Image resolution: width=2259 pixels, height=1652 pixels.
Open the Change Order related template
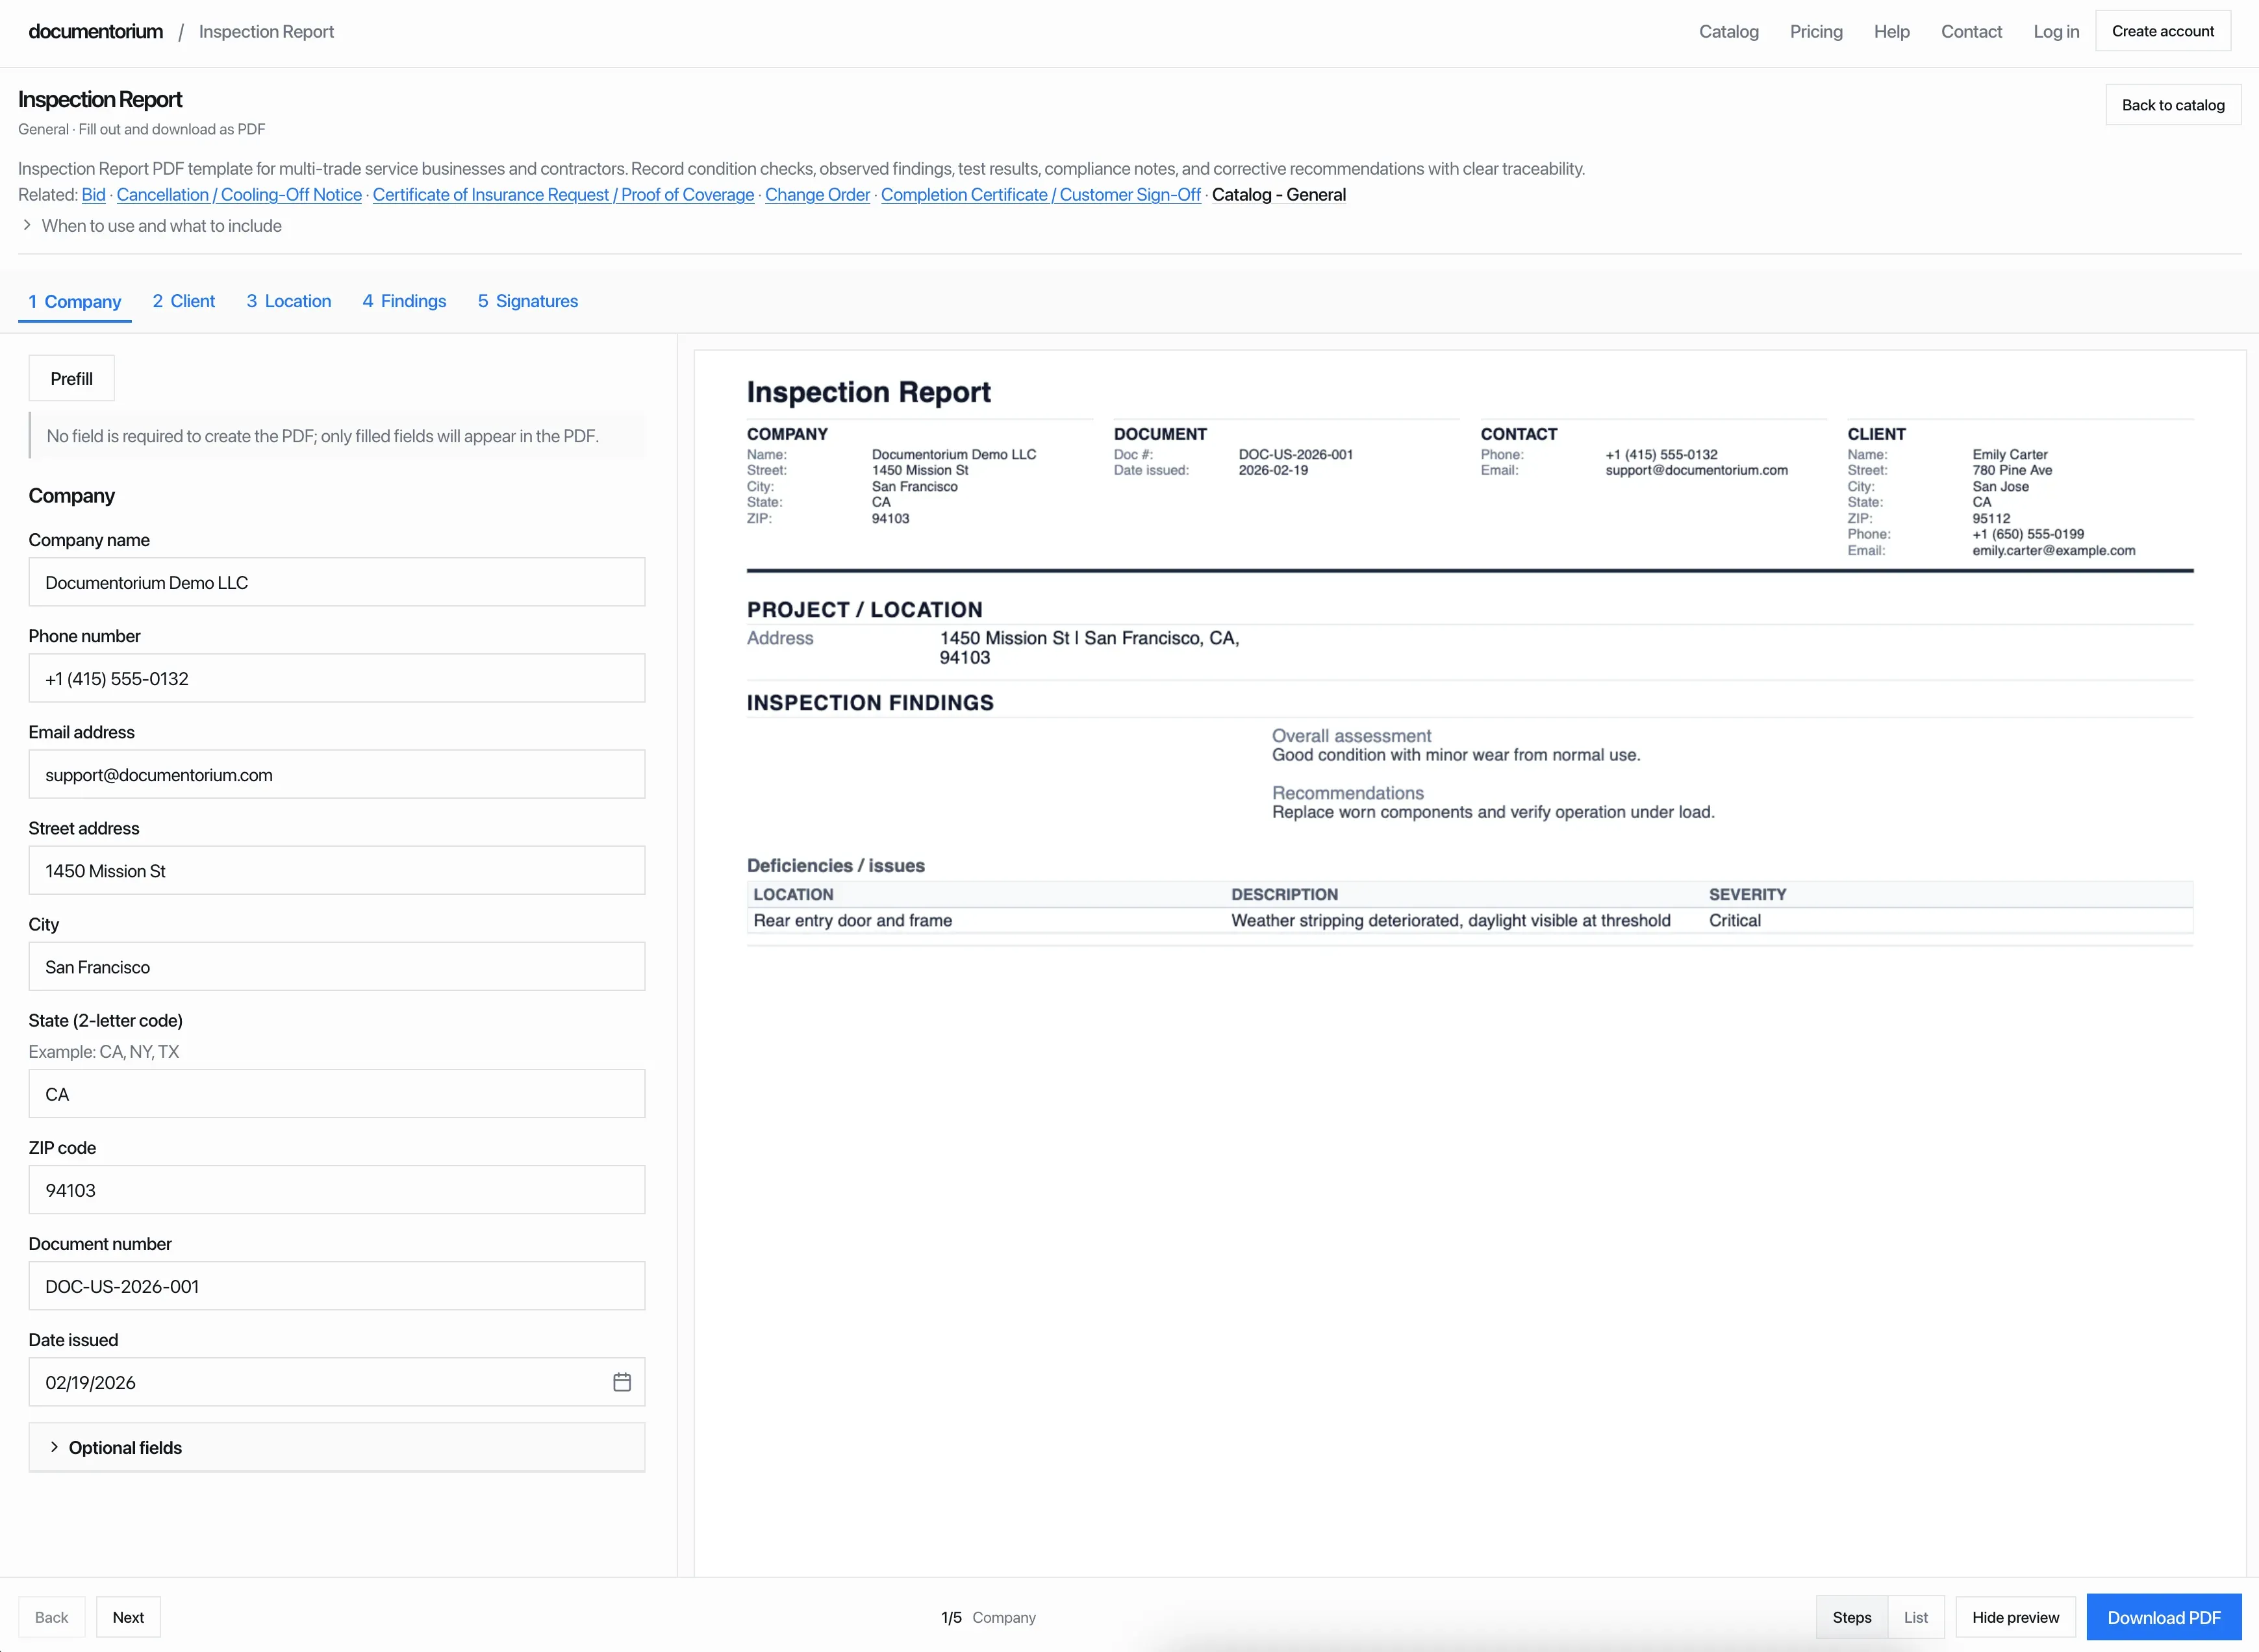(816, 195)
